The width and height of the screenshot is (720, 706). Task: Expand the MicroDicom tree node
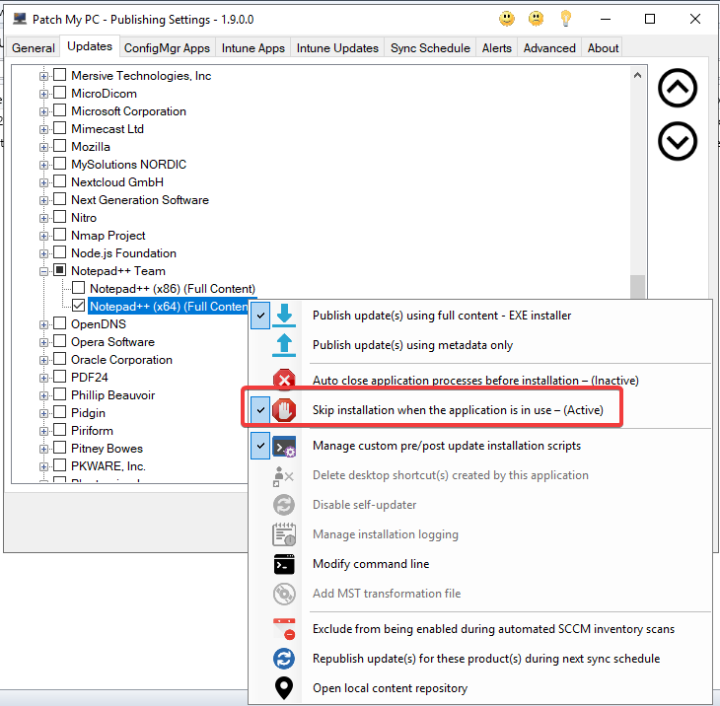(43, 94)
